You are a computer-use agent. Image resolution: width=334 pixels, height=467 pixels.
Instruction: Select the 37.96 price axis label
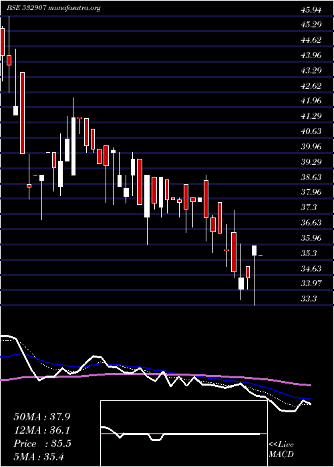coord(311,192)
